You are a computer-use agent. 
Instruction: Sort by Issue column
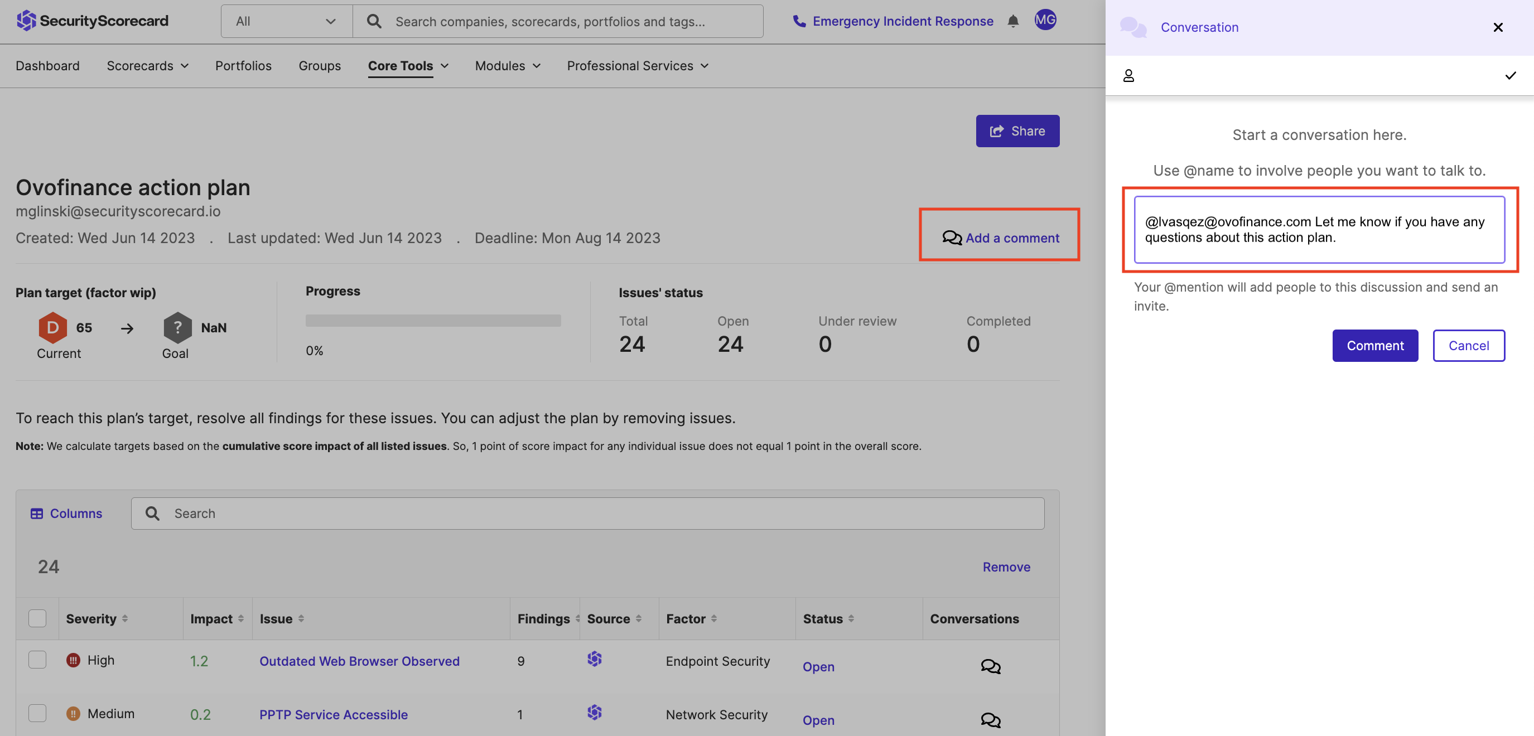pos(301,619)
